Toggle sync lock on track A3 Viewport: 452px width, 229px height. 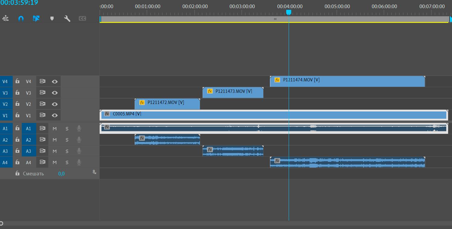(42, 151)
